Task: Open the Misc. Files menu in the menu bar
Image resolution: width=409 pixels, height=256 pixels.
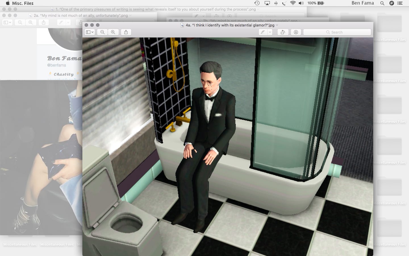Action: coord(23,3)
